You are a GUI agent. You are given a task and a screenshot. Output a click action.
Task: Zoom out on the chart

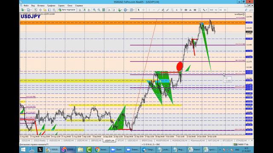click(x=99, y=10)
